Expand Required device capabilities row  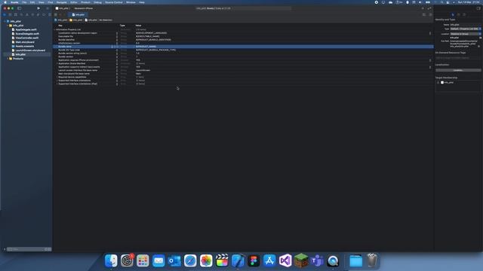point(57,77)
